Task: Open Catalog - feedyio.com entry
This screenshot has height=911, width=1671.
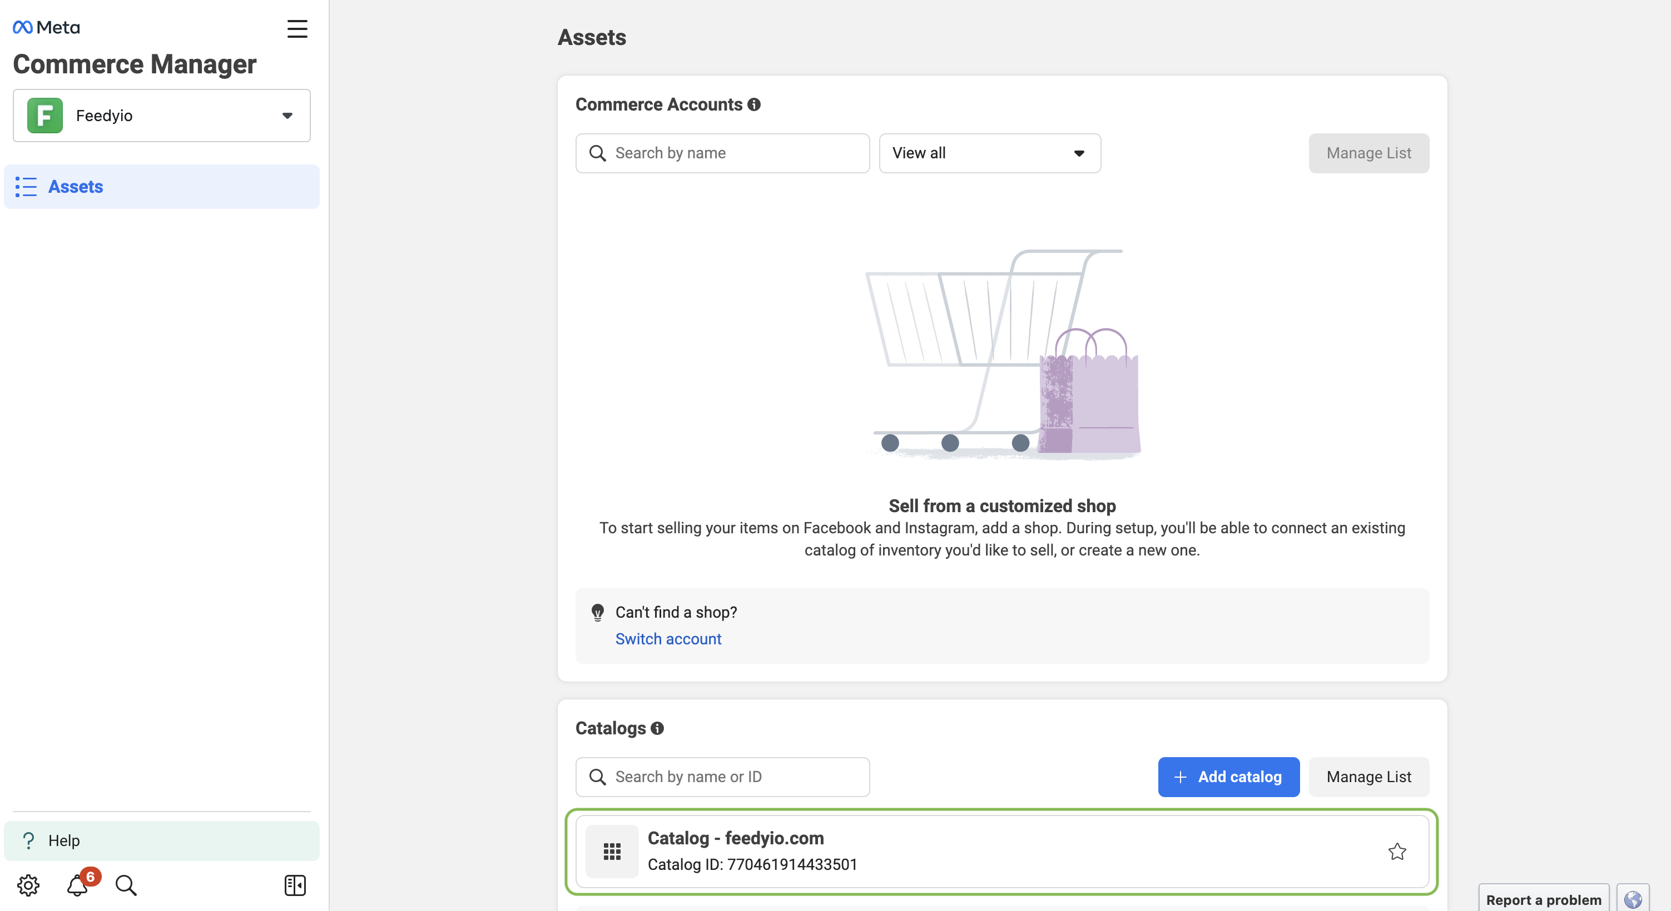Action: click(x=1002, y=852)
